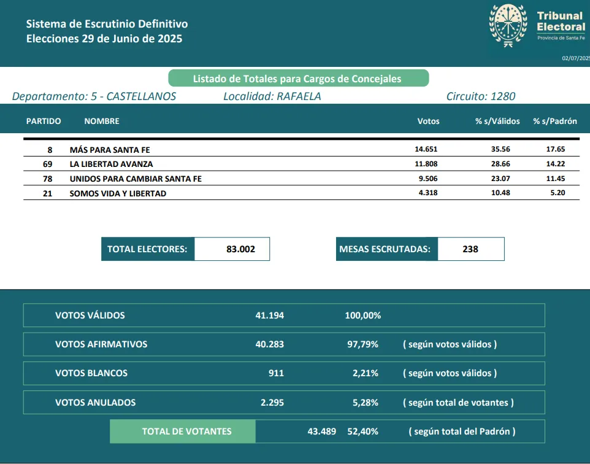Click the Tribunal Electoral coat of arms emblem
Viewport: 590px width, 464px height.
tap(508, 25)
